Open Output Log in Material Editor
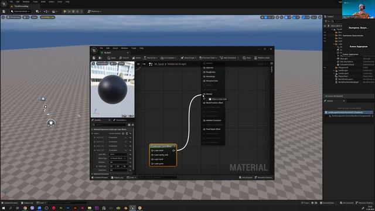 click(x=117, y=178)
